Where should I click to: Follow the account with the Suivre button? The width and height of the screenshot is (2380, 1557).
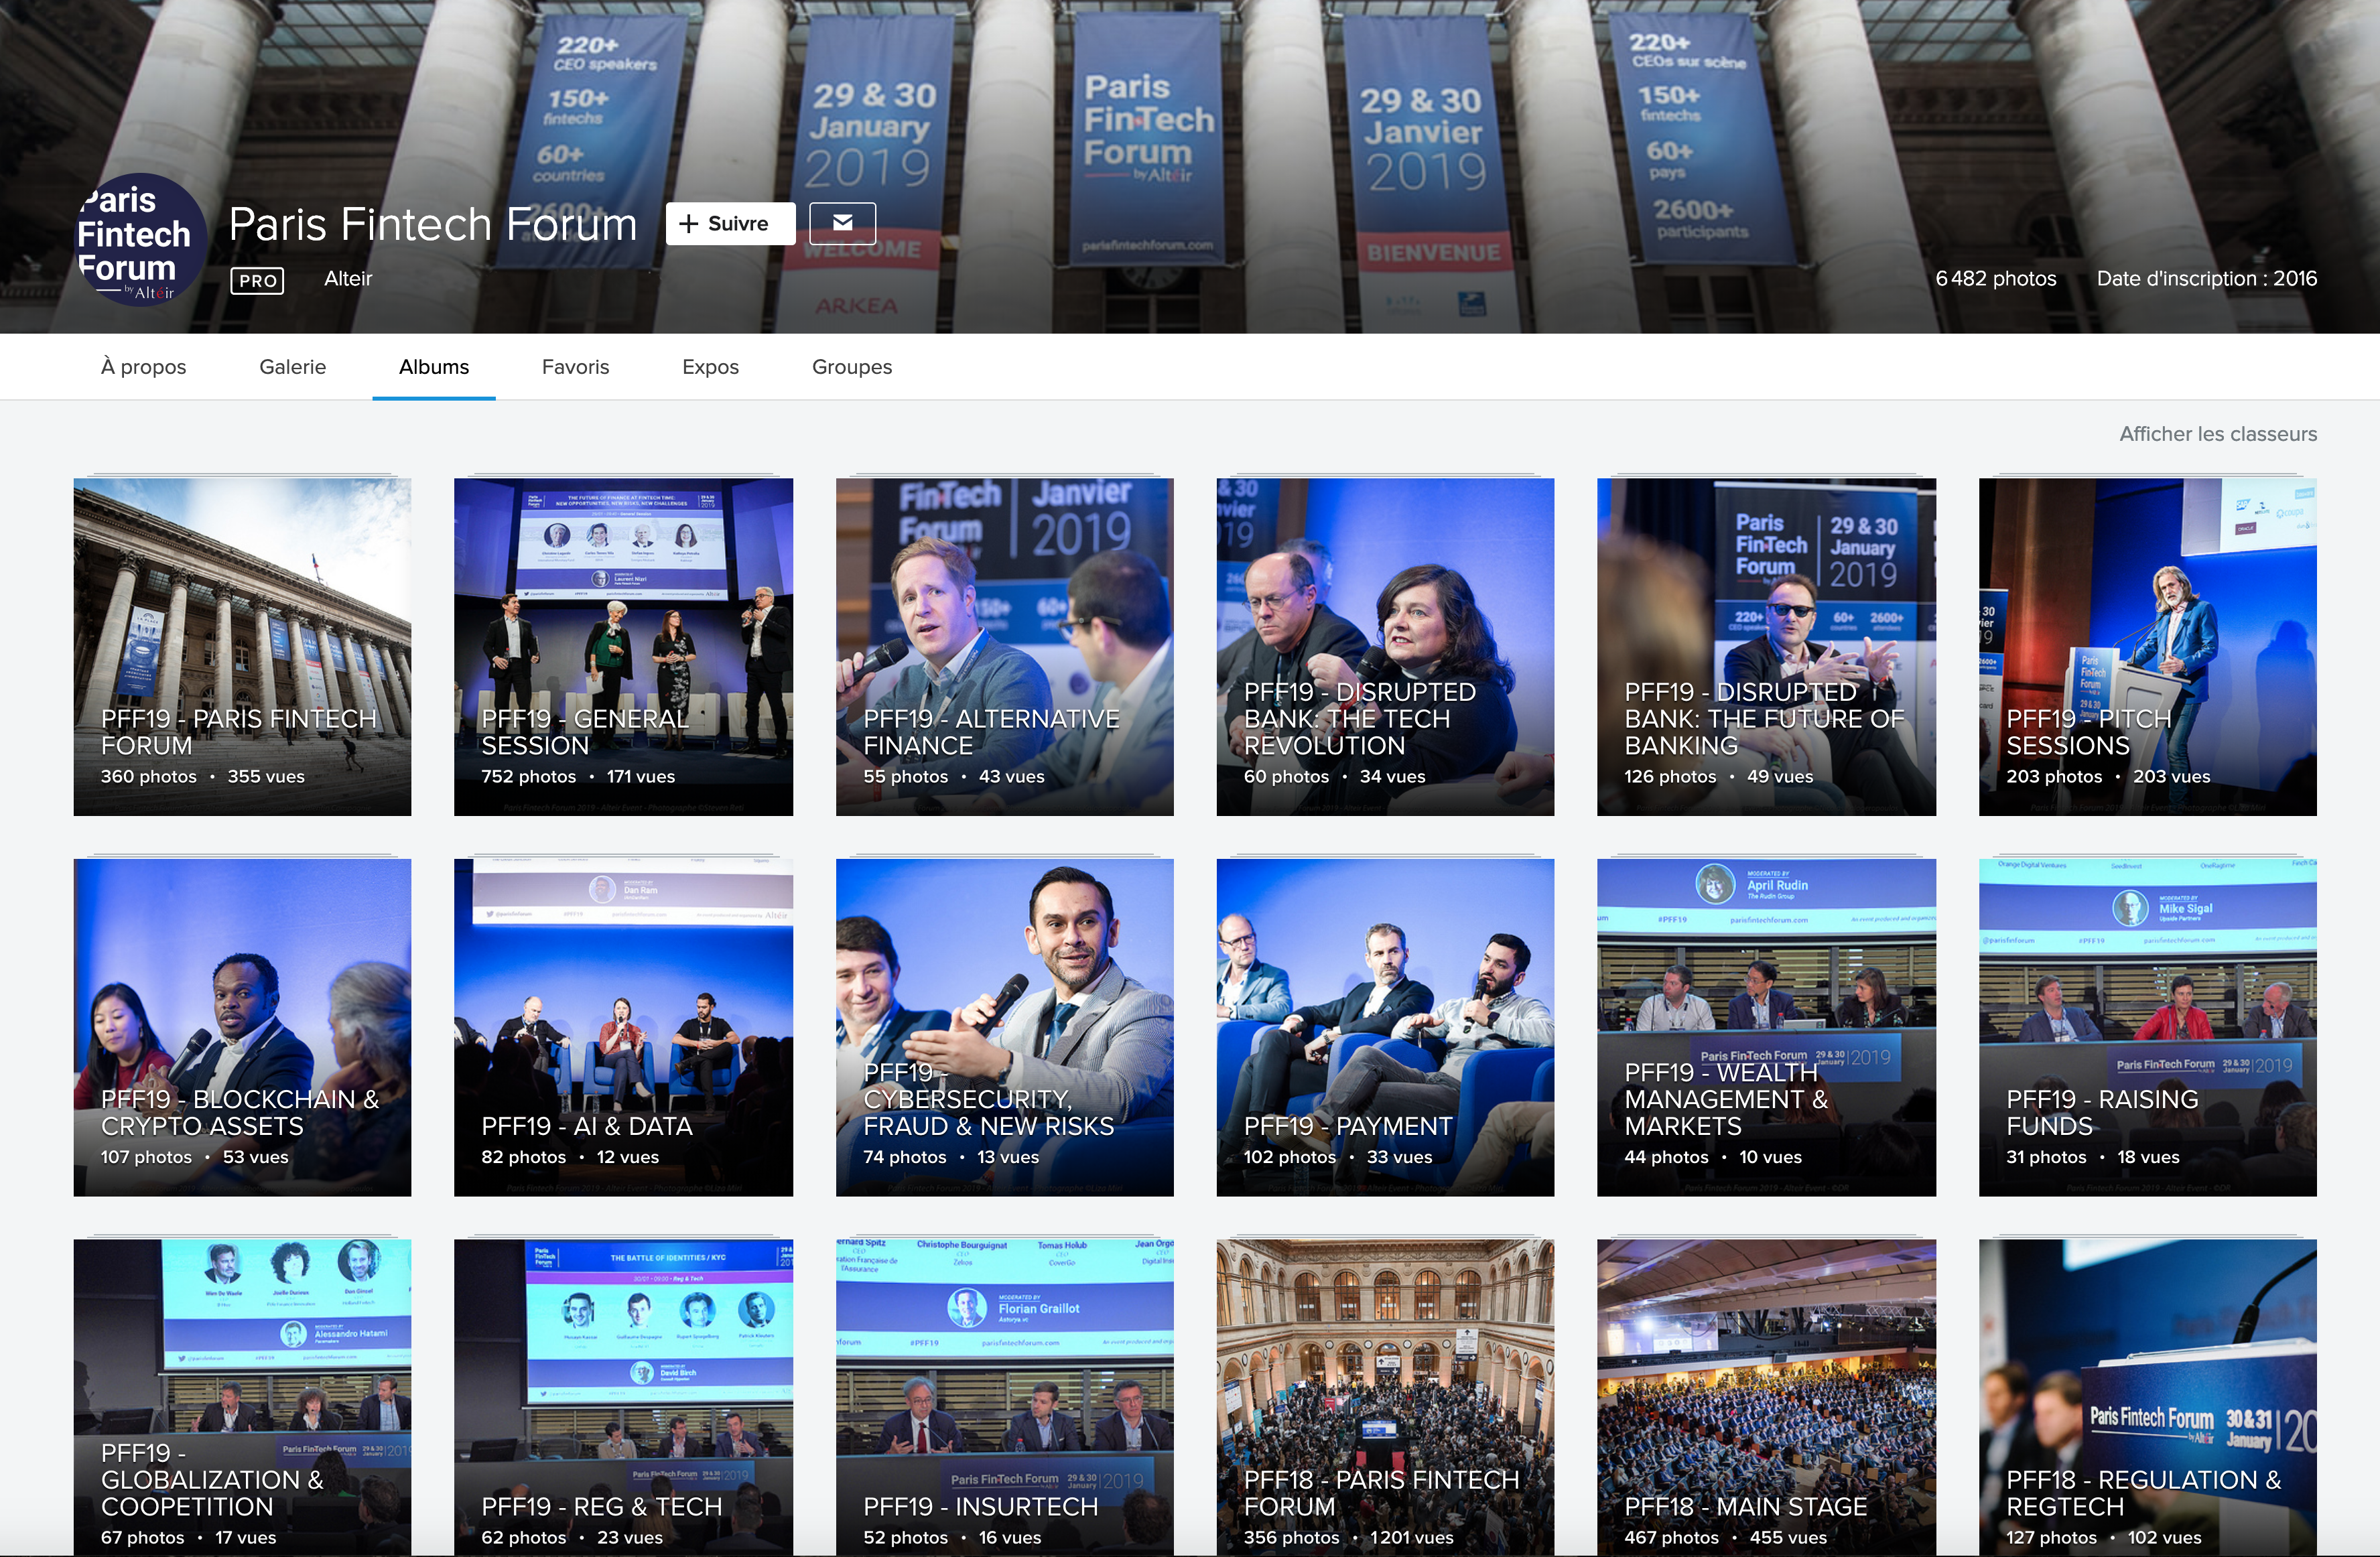[x=730, y=223]
